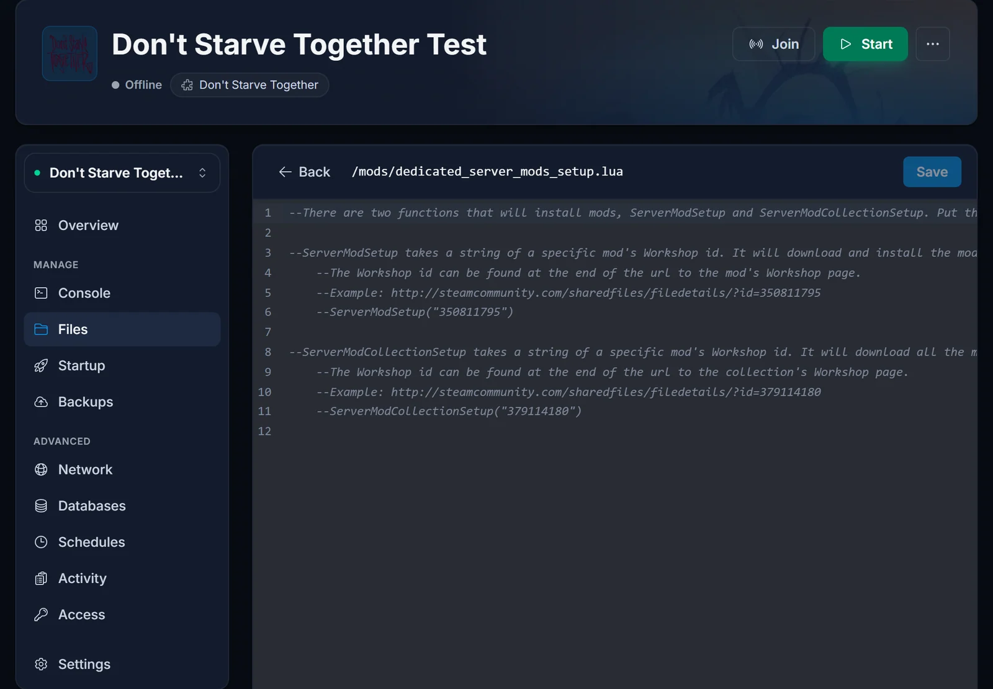993x689 pixels.
Task: Click the Console terminal icon
Action: [41, 293]
